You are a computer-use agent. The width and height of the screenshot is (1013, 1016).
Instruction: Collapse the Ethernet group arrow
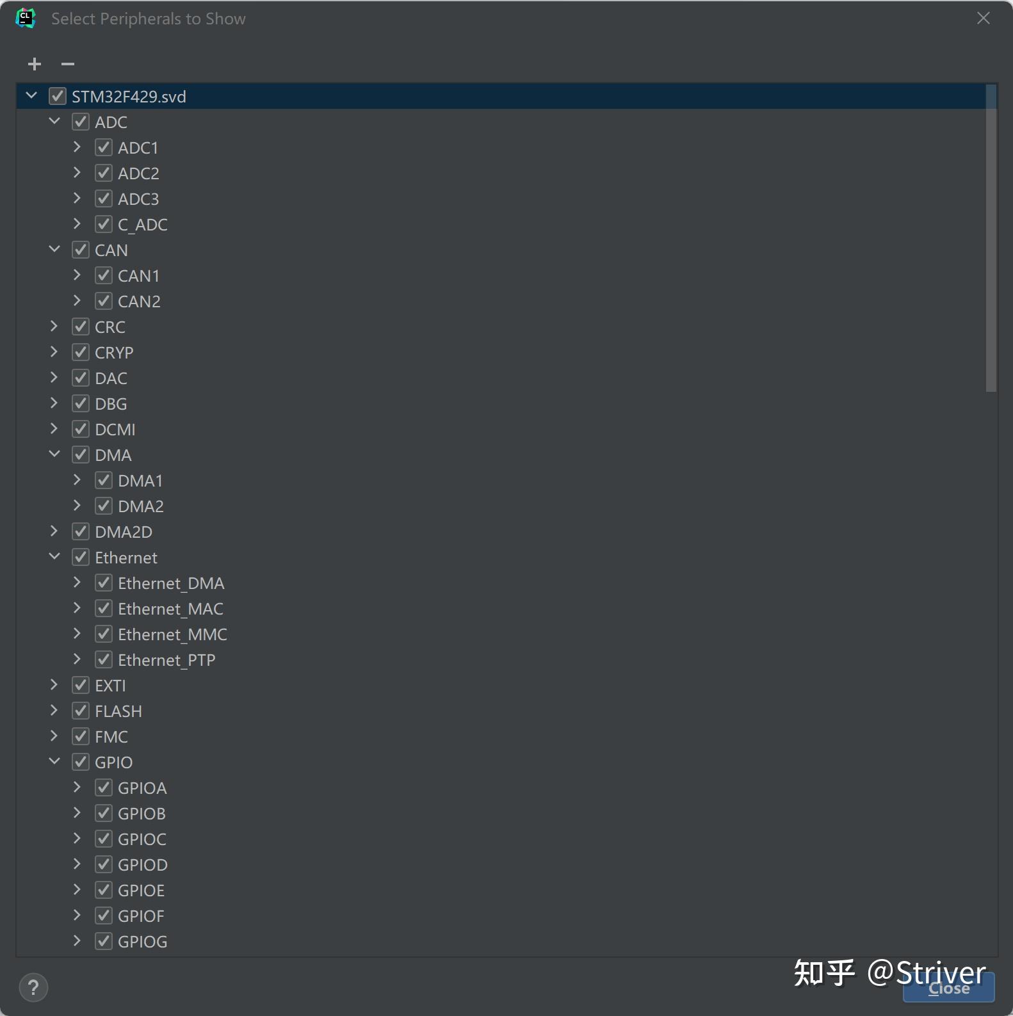pos(54,557)
